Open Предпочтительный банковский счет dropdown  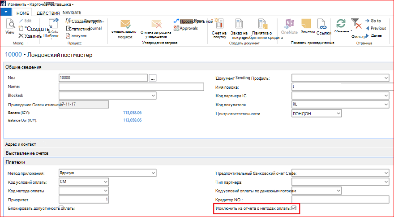coord(386,173)
